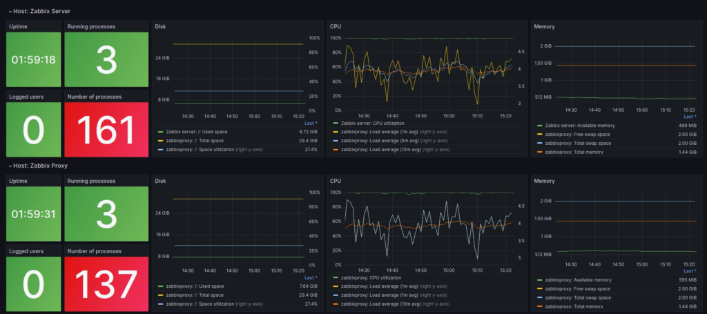Viewport: 707px width, 314px height.
Task: Click the Uptime panel showing 01:59:31
Action: coord(34,214)
